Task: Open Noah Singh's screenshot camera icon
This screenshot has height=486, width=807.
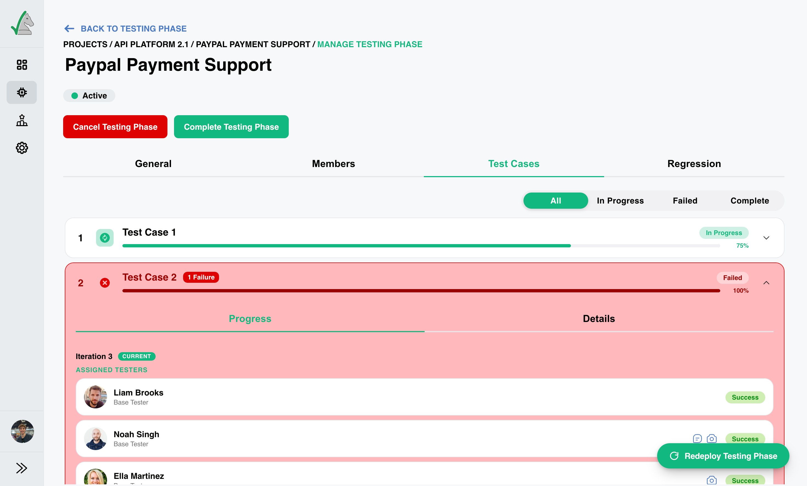Action: (x=712, y=439)
